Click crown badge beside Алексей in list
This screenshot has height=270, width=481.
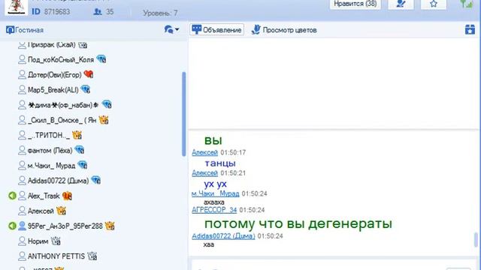(x=61, y=211)
